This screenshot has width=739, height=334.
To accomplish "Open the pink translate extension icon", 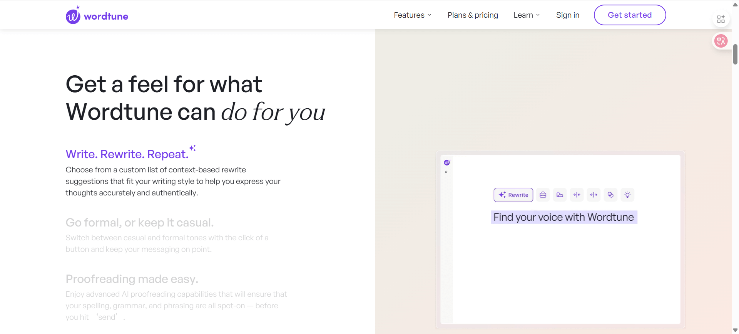I will coord(721,41).
